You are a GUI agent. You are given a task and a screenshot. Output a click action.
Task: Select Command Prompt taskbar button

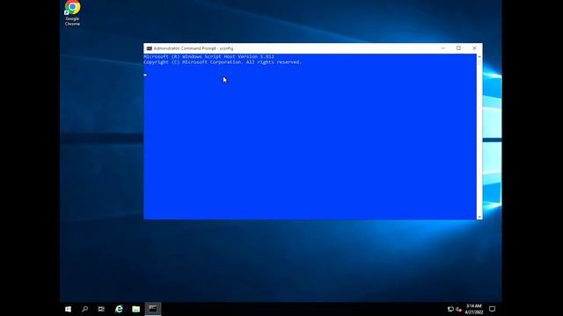[x=153, y=309]
